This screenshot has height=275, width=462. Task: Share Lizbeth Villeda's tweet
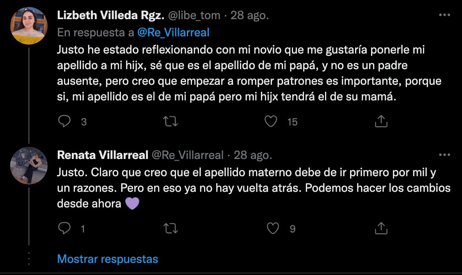point(381,121)
